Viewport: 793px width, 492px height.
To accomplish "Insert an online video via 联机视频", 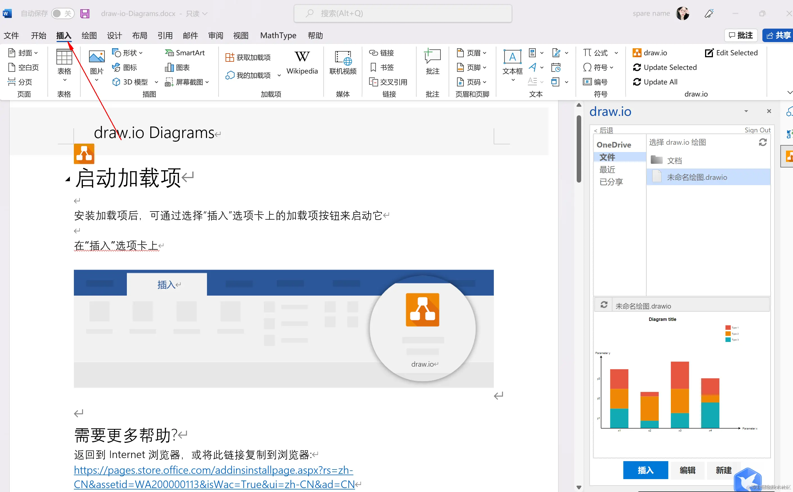I will click(342, 63).
